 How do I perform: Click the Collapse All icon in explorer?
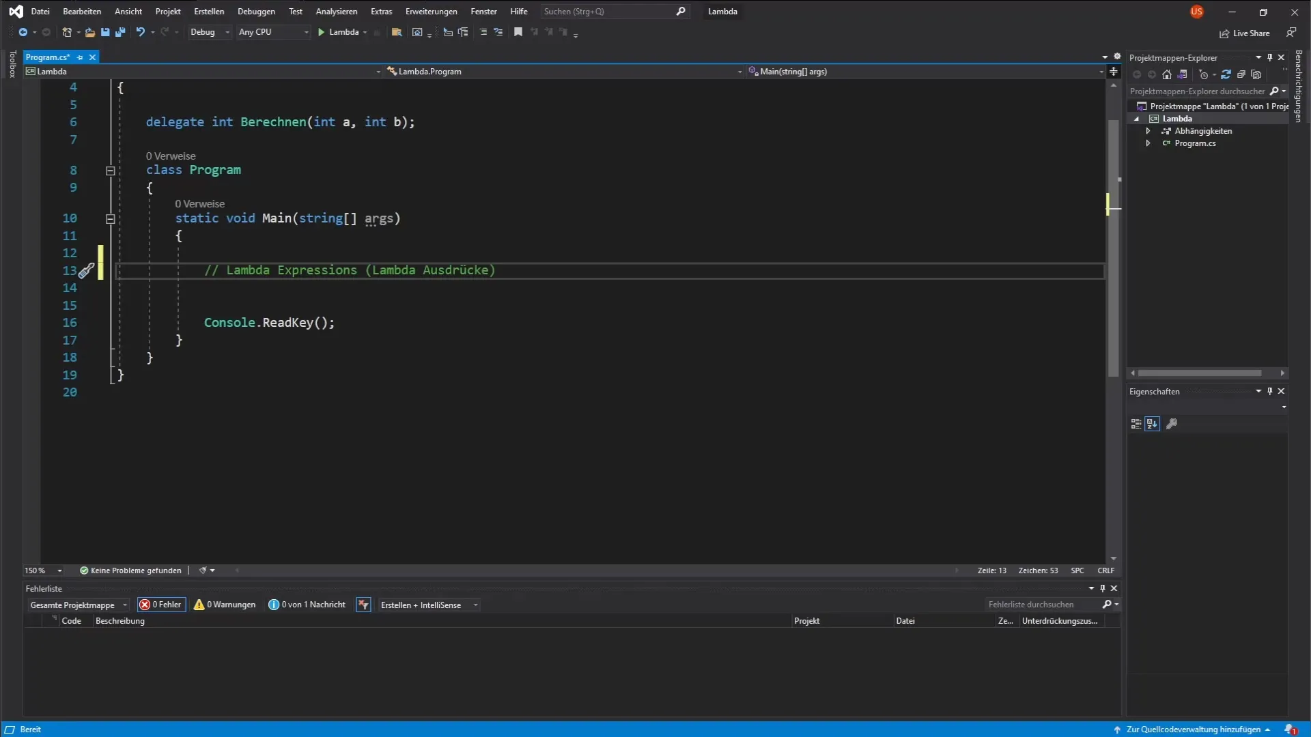click(1241, 75)
